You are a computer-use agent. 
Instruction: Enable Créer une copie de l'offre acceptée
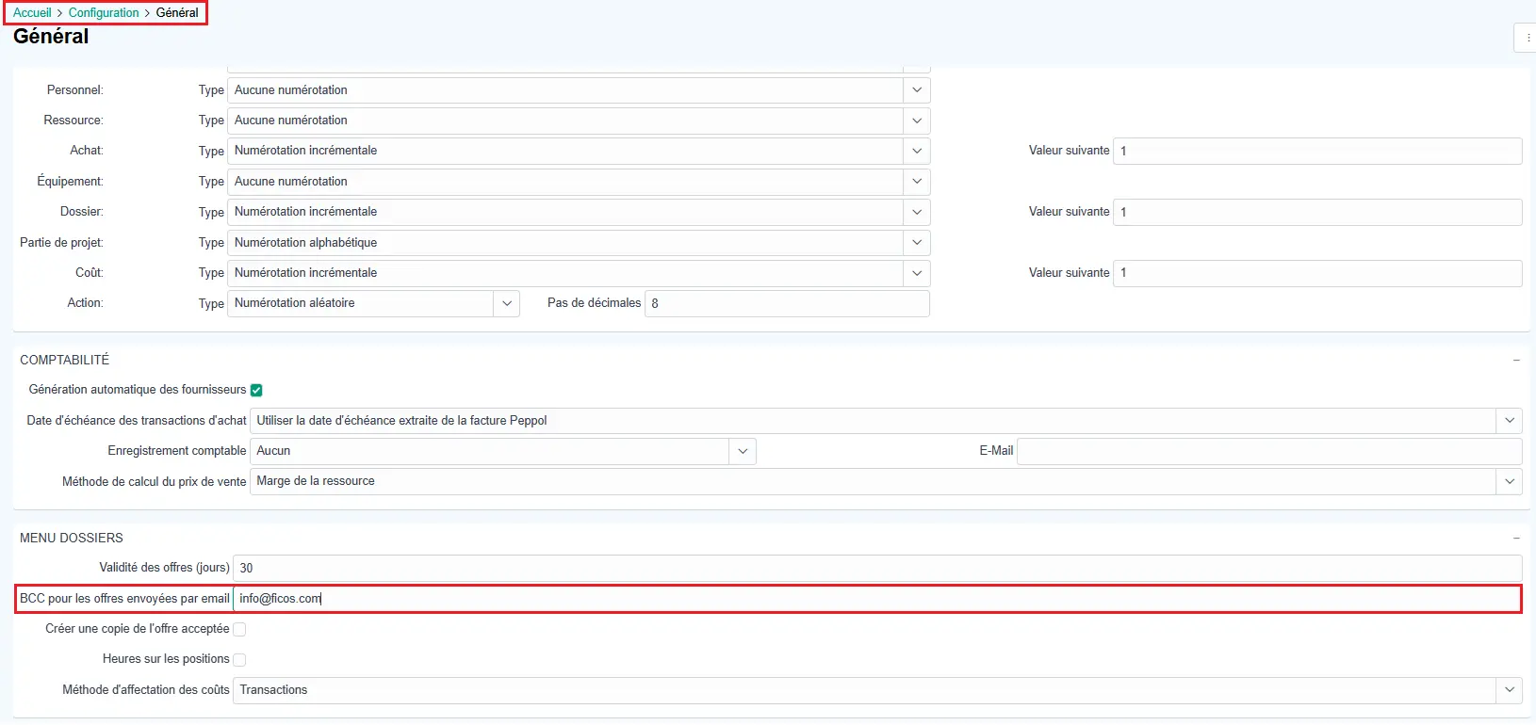239,629
